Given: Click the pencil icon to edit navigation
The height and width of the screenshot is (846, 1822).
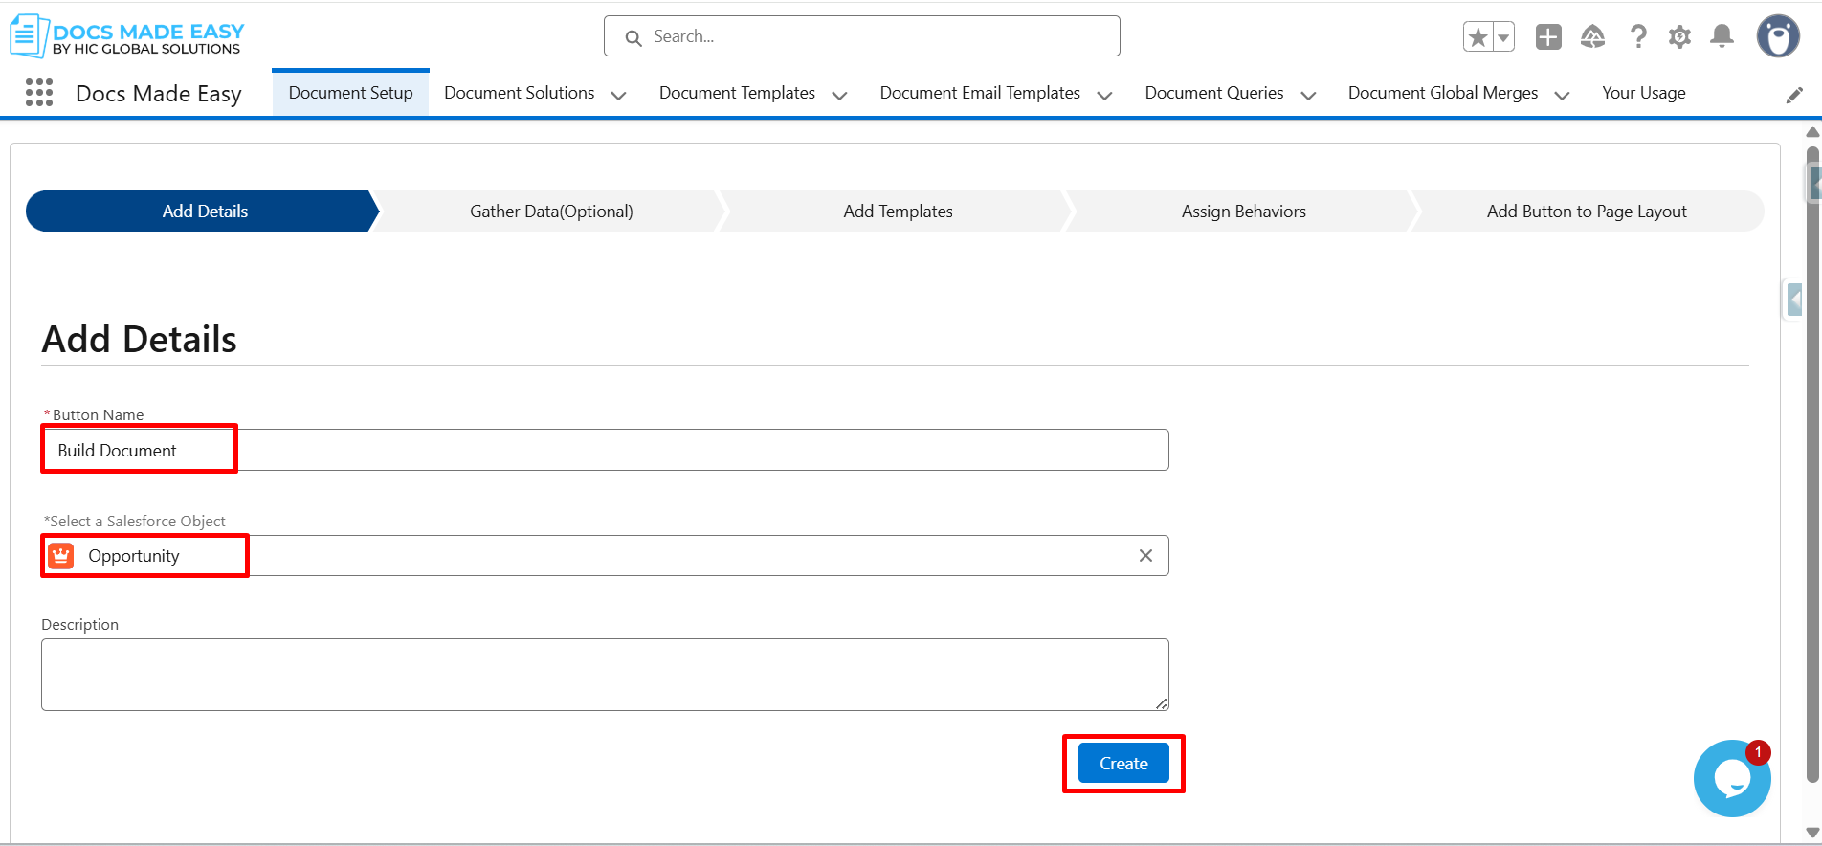Looking at the screenshot, I should (x=1794, y=95).
